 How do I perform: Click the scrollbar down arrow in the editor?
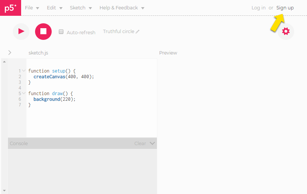4,191
